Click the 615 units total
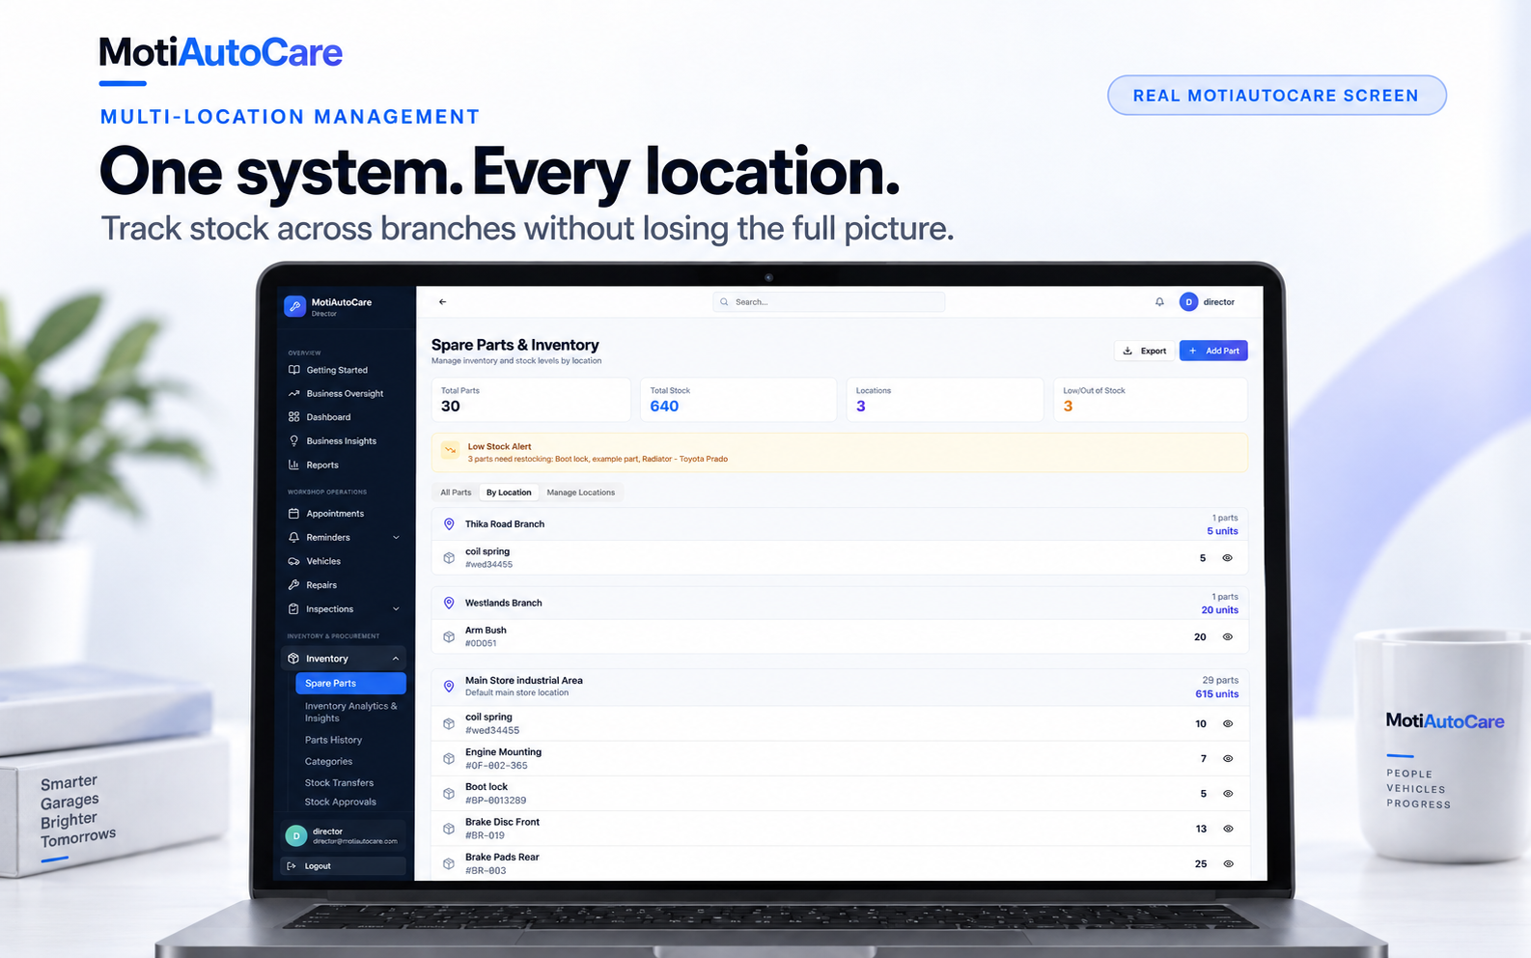The width and height of the screenshot is (1531, 958). [1216, 693]
